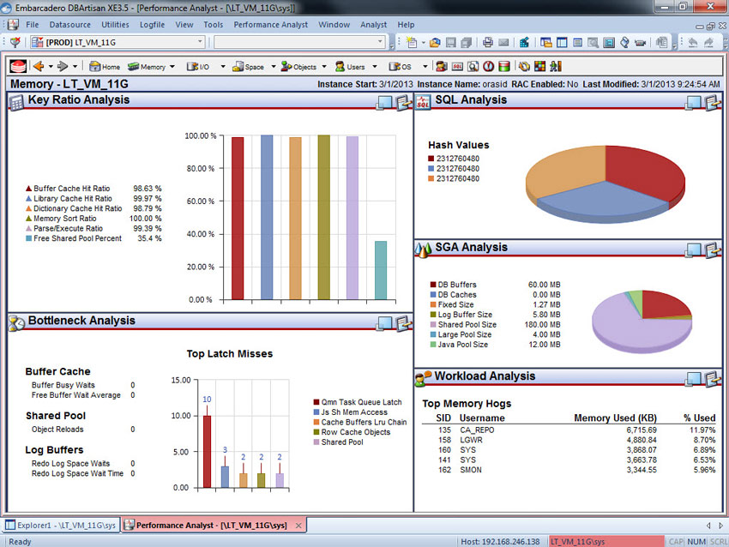Click the Redo arrow icon

(x=708, y=43)
